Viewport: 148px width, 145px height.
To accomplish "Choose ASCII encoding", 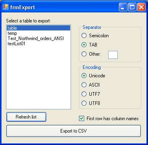I will click(x=84, y=85).
